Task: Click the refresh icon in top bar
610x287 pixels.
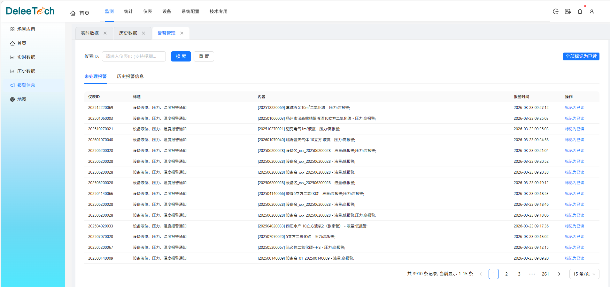Action: pos(556,11)
